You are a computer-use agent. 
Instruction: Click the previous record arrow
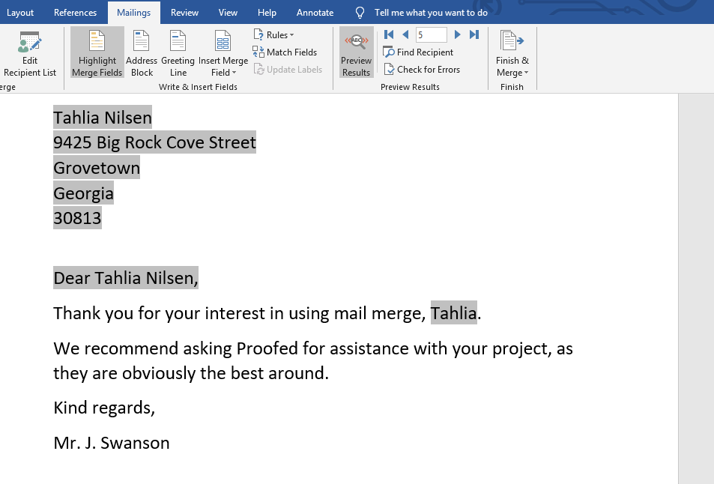point(405,34)
